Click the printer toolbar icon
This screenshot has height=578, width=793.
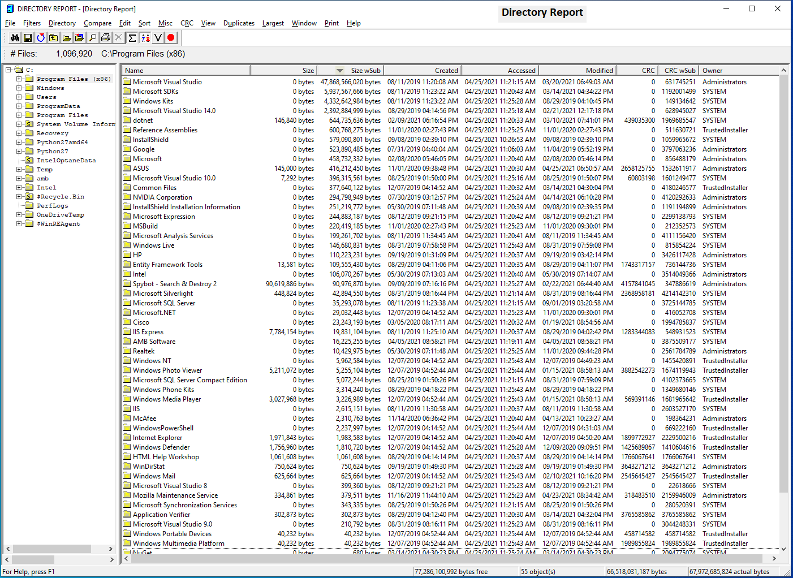(106, 38)
